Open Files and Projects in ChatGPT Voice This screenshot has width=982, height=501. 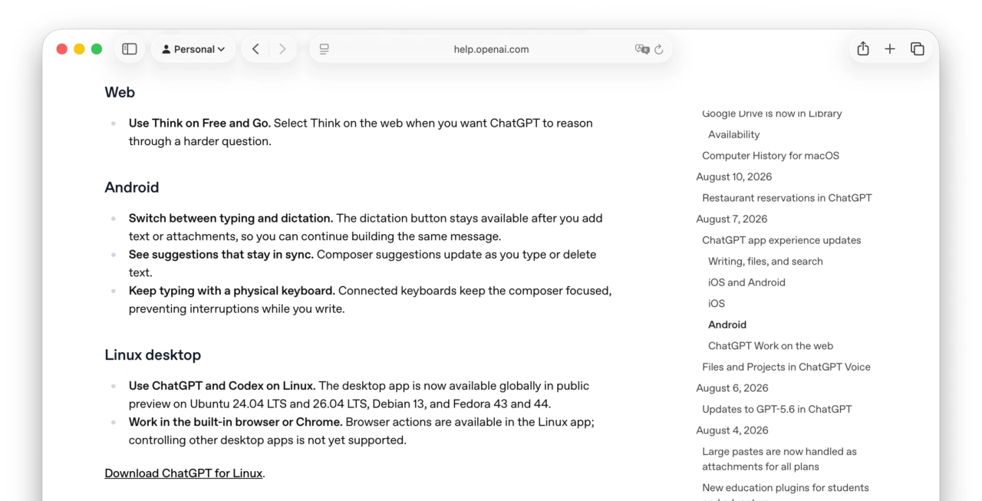coord(786,367)
